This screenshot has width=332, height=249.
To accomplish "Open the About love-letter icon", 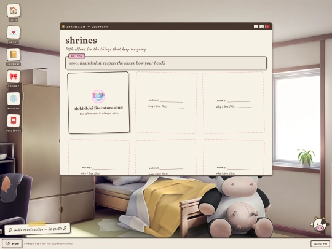I will tap(14, 33).
